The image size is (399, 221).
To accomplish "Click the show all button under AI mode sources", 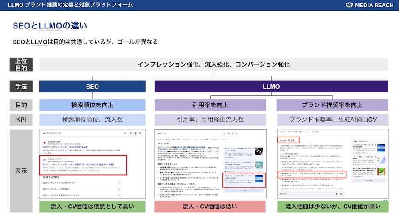I will (x=369, y=180).
